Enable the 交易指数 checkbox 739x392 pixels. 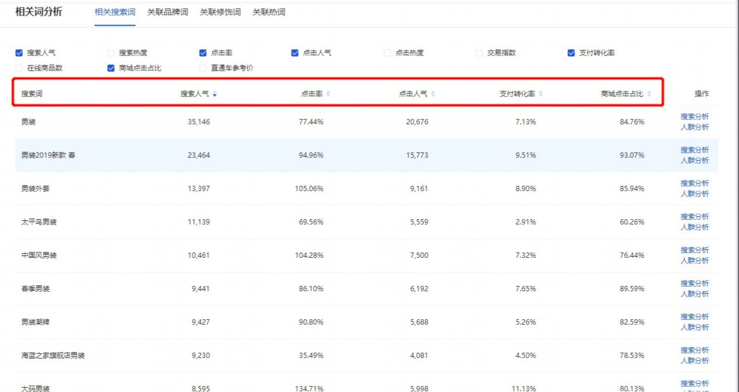click(478, 53)
